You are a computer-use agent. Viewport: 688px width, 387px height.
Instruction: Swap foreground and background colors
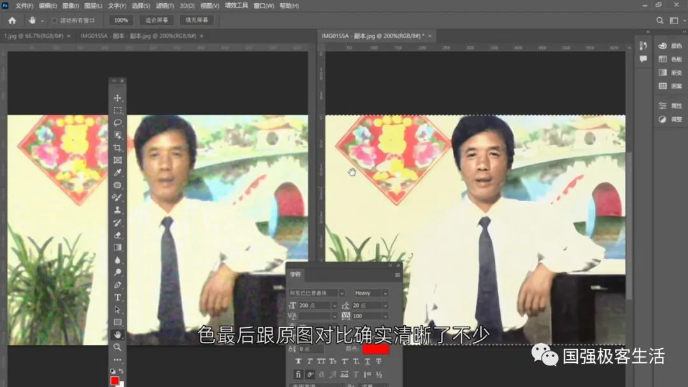tap(121, 371)
